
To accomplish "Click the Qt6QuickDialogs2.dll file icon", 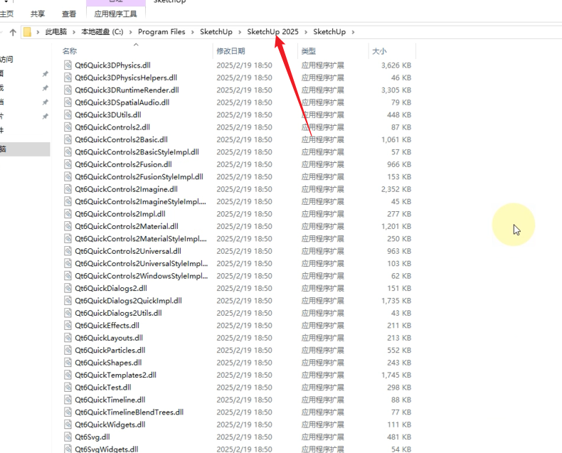I will point(68,288).
